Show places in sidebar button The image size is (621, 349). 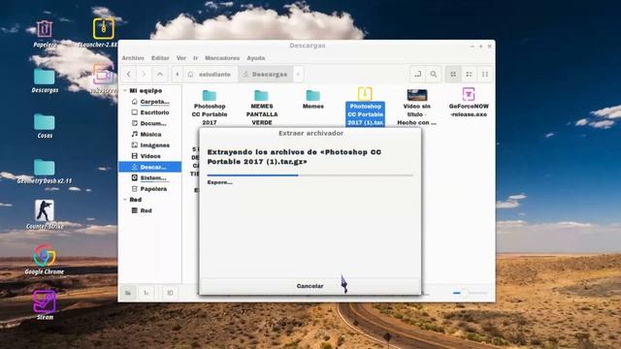128,293
